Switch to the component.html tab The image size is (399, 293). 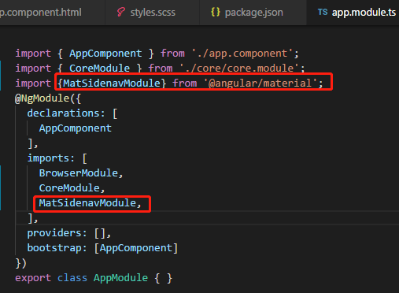click(x=52, y=13)
